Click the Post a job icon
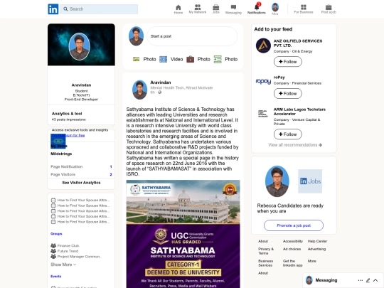The height and width of the screenshot is (288, 384). (x=329, y=7)
